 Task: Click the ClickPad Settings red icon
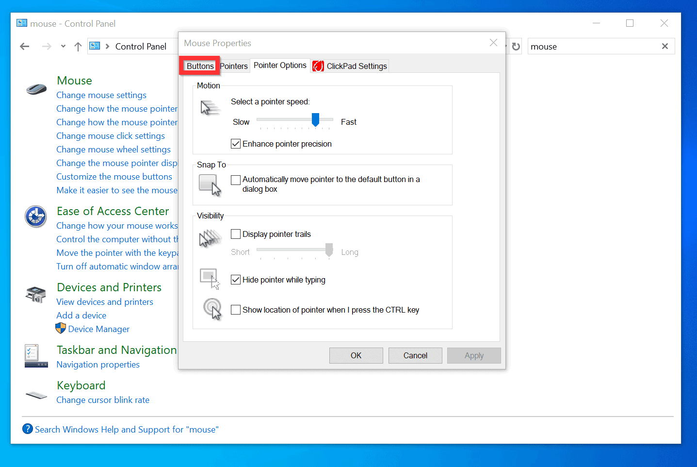pyautogui.click(x=318, y=66)
